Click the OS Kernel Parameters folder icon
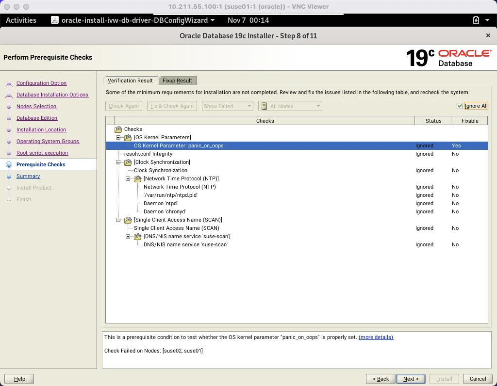The width and height of the screenshot is (497, 386). [128, 137]
